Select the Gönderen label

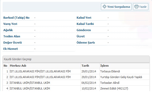click(84, 30)
